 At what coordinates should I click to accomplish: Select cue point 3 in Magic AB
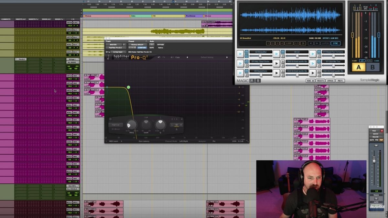click(x=277, y=43)
